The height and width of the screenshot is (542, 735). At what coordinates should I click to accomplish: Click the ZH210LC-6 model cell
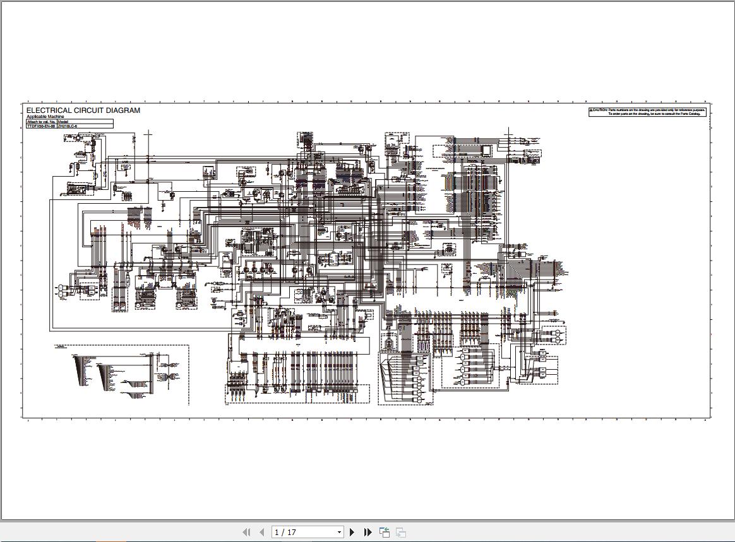(x=85, y=126)
